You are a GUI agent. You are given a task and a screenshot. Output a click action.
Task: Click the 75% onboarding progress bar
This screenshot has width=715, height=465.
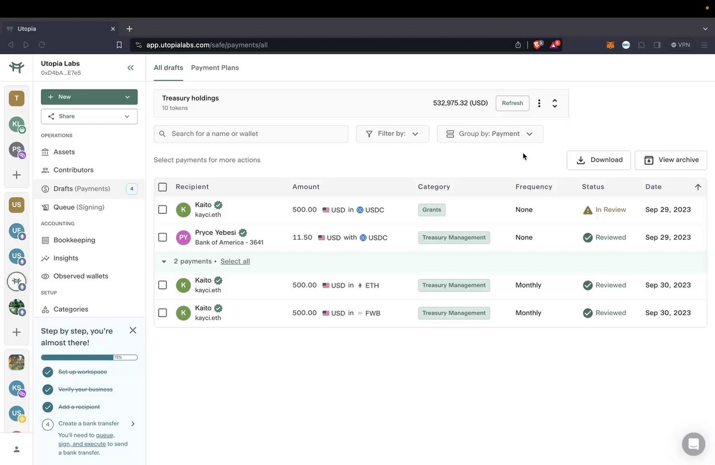(89, 358)
